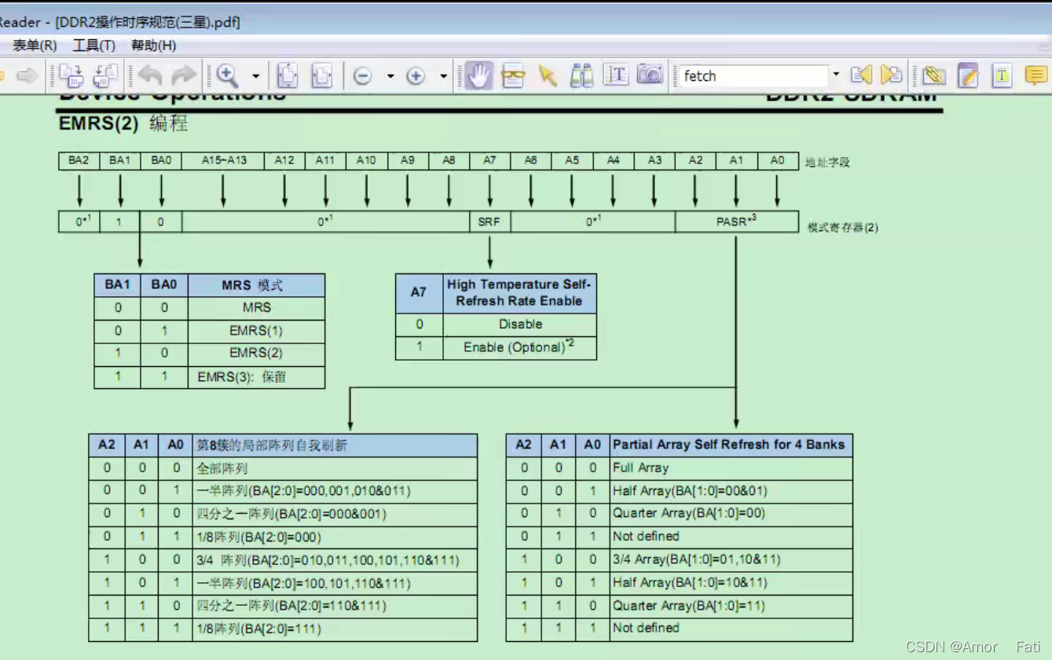
Task: Click the 3/4 阵列 table row
Action: [283, 560]
